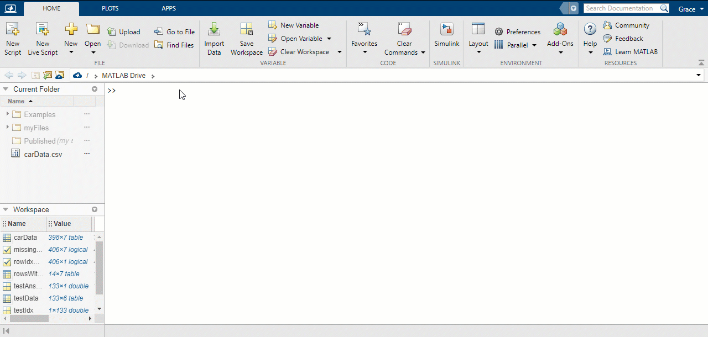Screen dimensions: 708x337
Task: Click the Workspace horizontal scrollbar thumb
Action: coord(29,319)
